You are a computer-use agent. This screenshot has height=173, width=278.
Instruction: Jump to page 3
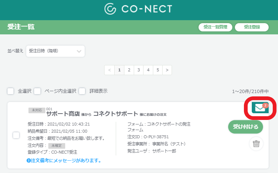click(139, 70)
